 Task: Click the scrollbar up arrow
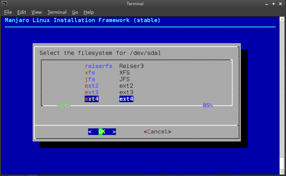[282, 19]
